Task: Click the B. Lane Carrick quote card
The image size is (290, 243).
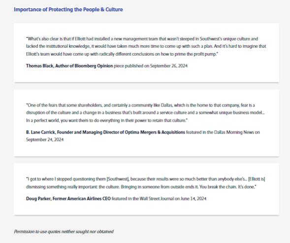Action: click(146, 123)
